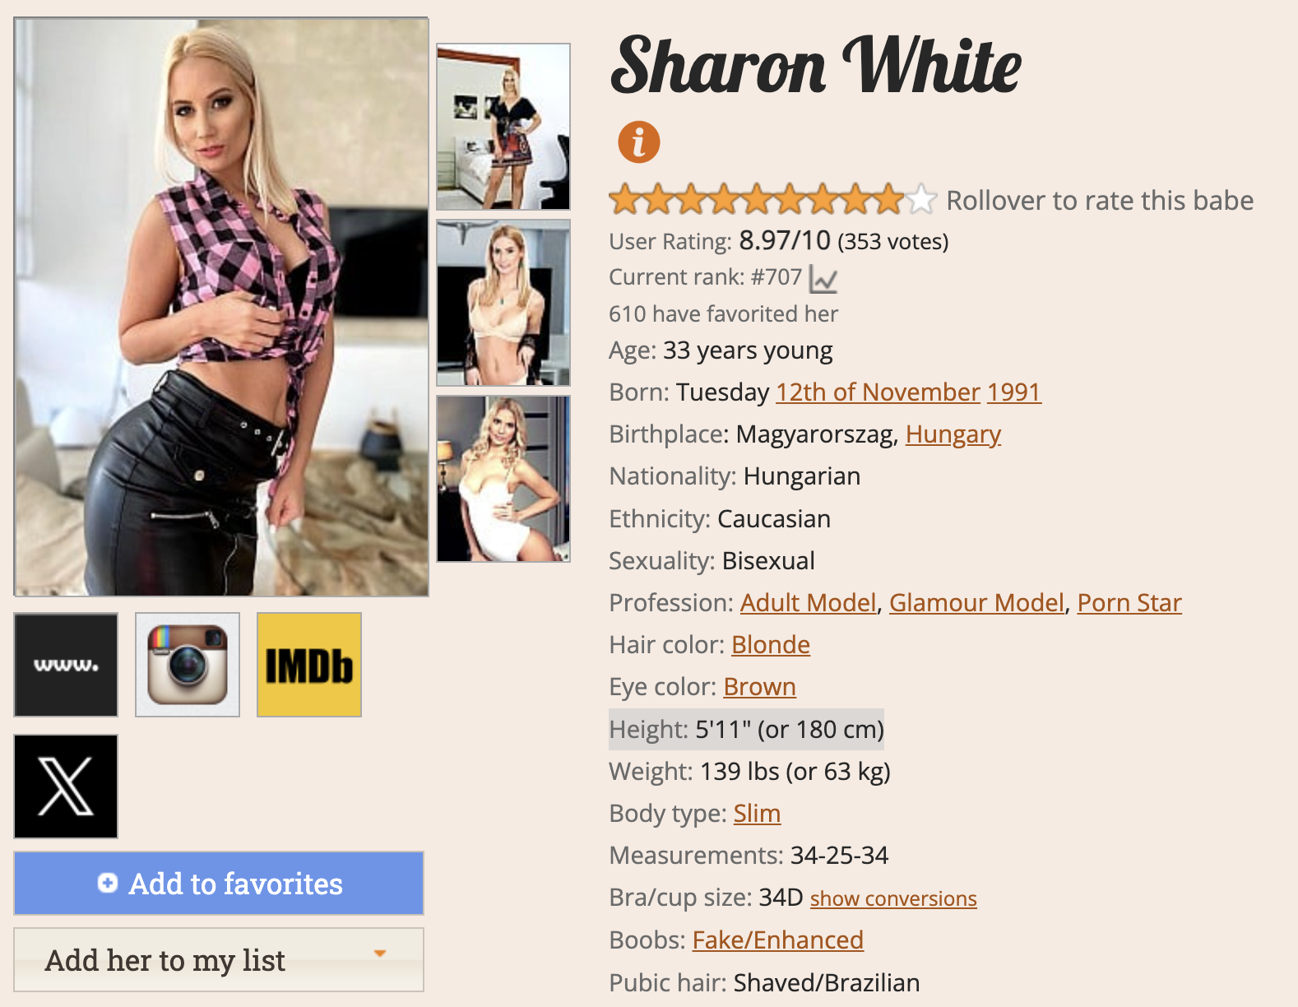Open the first small thumbnail photo
This screenshot has height=1007, width=1298.
pos(503,127)
